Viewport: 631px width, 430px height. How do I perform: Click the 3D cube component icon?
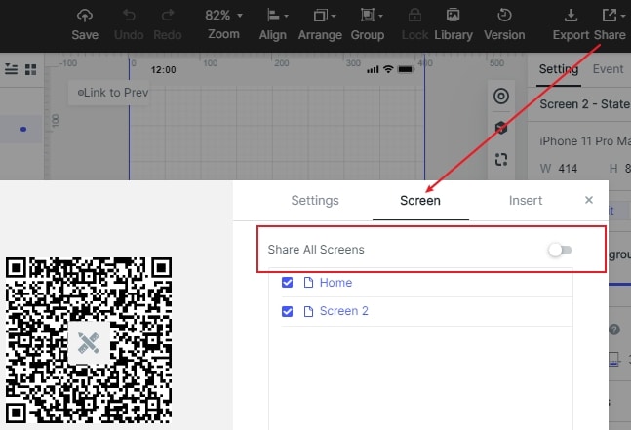click(x=501, y=128)
